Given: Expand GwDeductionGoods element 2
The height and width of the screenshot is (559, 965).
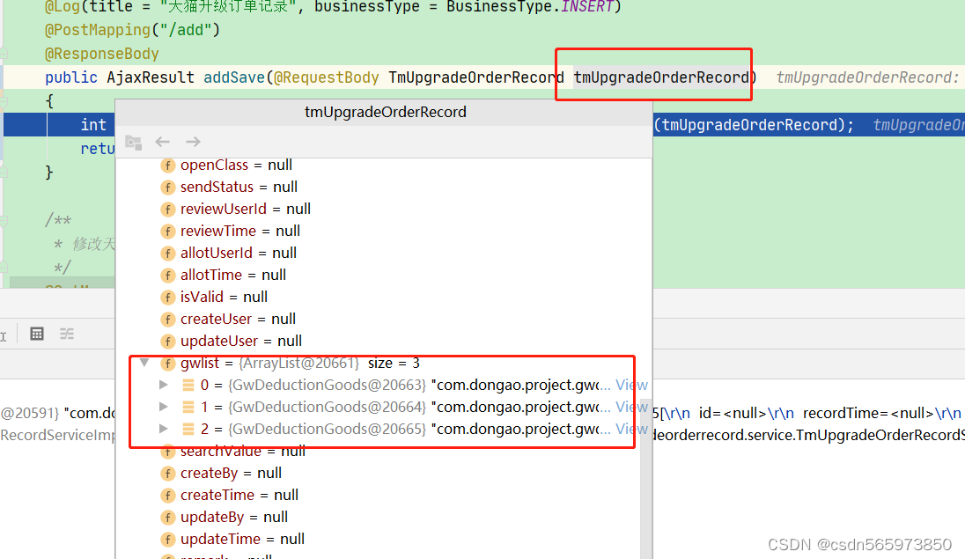Looking at the screenshot, I should [163, 429].
